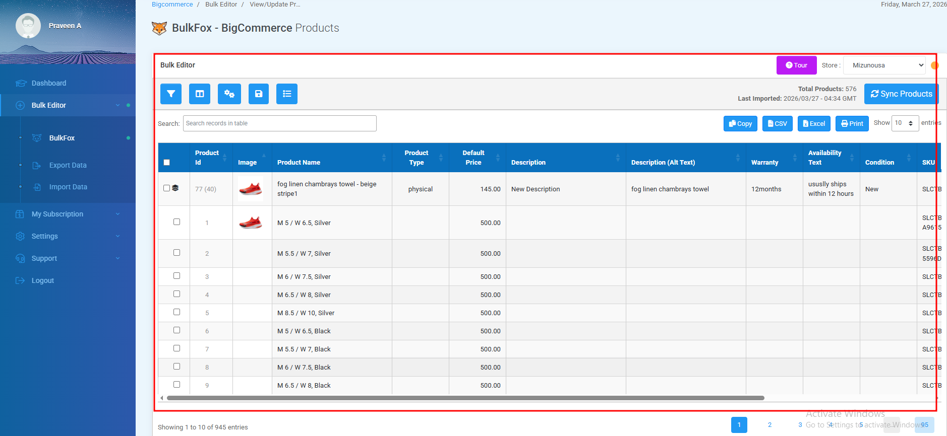Open the list view icon button
The image size is (947, 436).
point(287,94)
